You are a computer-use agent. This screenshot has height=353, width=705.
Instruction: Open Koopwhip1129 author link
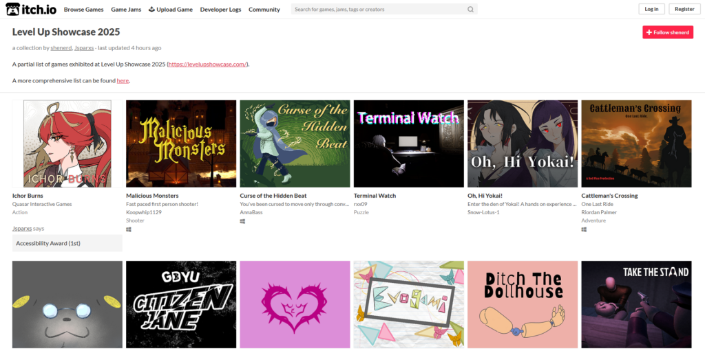click(144, 212)
